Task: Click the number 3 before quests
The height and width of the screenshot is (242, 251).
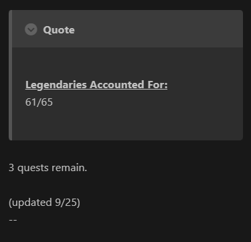Action: point(11,168)
